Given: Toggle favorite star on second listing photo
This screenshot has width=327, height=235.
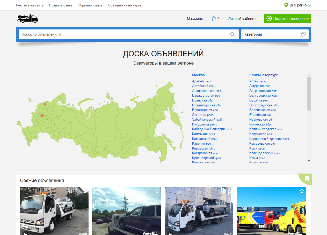Looking at the screenshot, I should click(x=157, y=191).
